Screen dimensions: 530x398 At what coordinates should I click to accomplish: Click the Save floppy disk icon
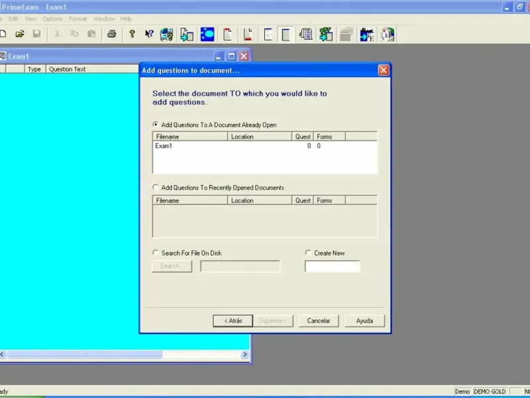[36, 34]
